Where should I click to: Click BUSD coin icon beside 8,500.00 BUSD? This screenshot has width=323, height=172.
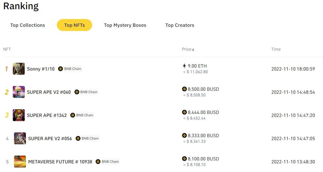click(184, 89)
